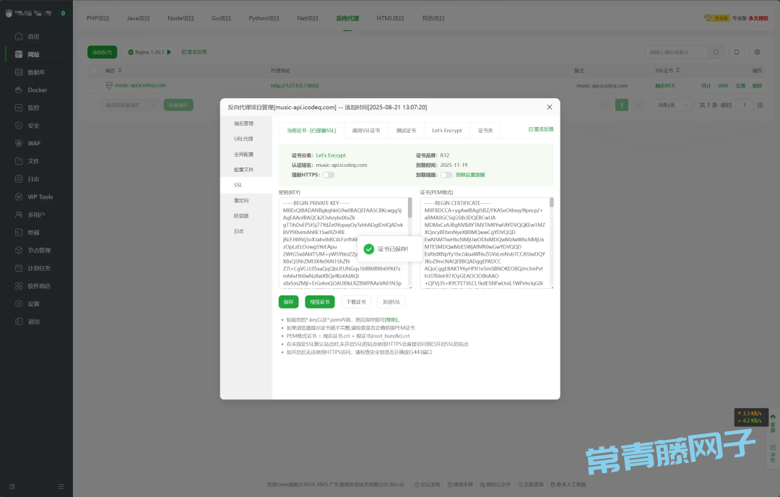Click the green 续签证书 button
This screenshot has width=780, height=497.
[318, 302]
